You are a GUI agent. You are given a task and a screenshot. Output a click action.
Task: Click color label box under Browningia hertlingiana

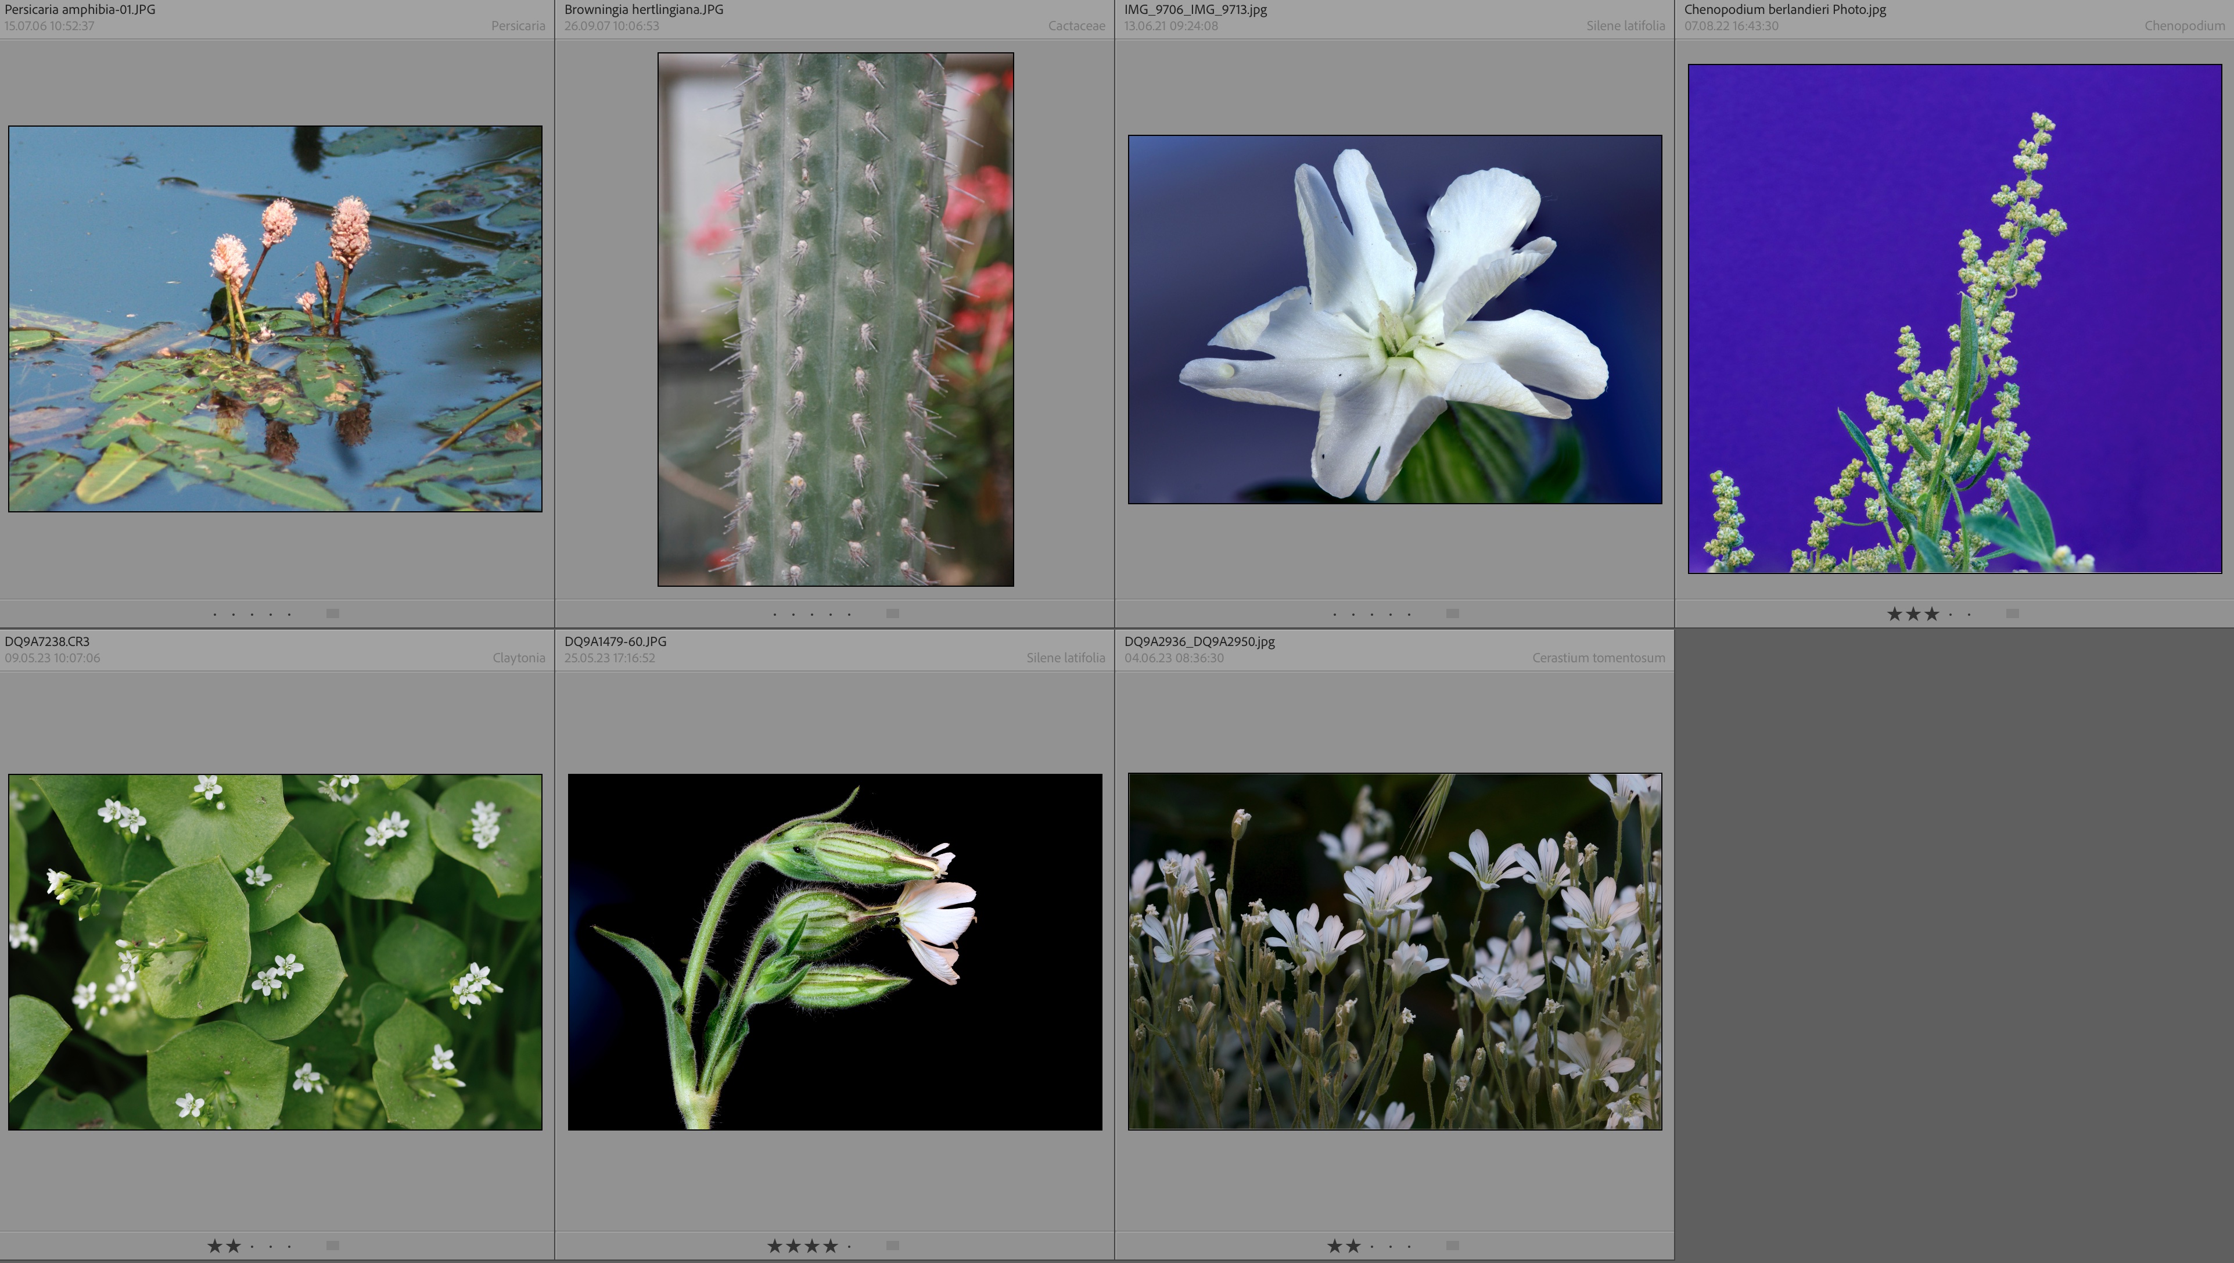[x=892, y=613]
